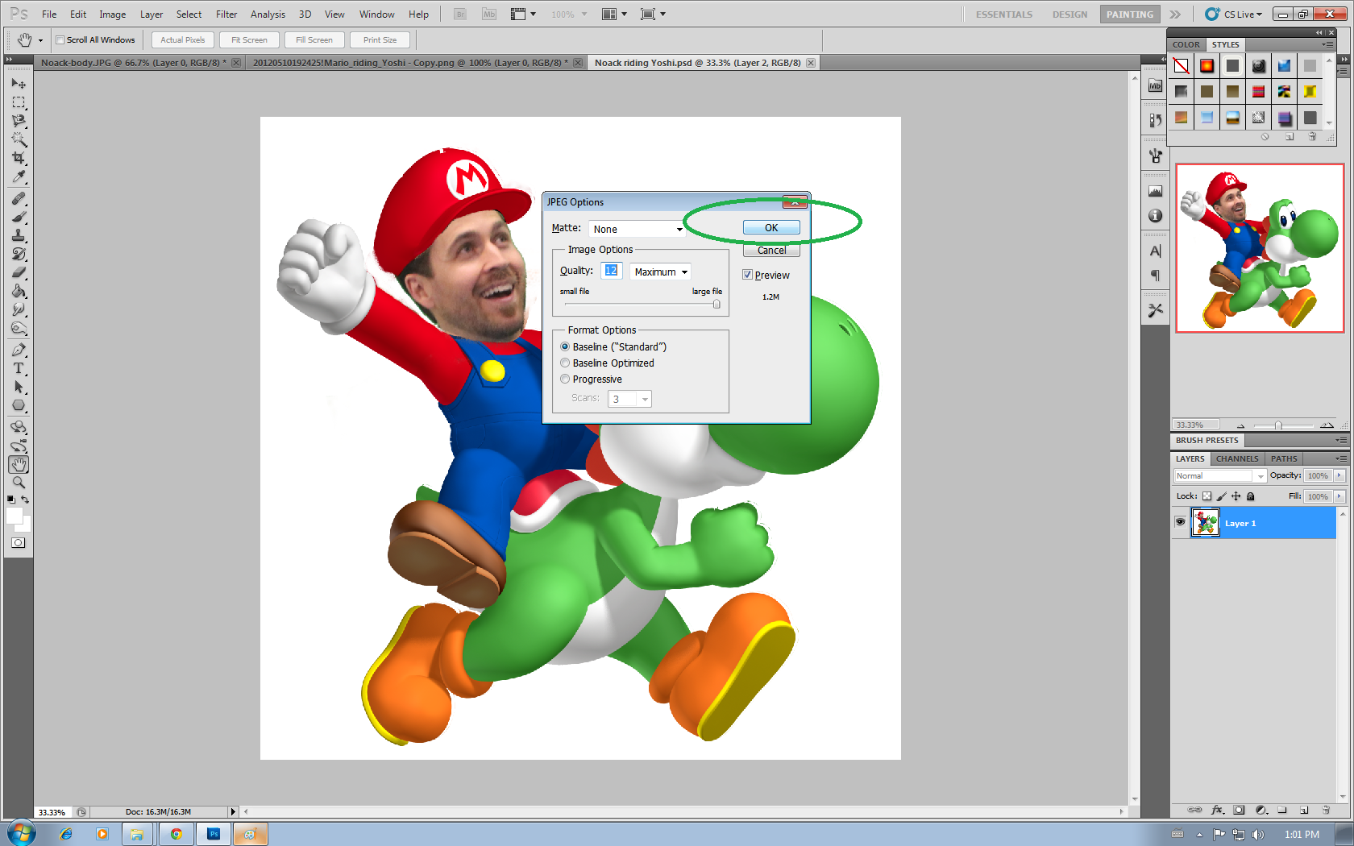Image resolution: width=1354 pixels, height=846 pixels.
Task: Switch to Noack-body.JPG document tab
Action: pyautogui.click(x=133, y=62)
